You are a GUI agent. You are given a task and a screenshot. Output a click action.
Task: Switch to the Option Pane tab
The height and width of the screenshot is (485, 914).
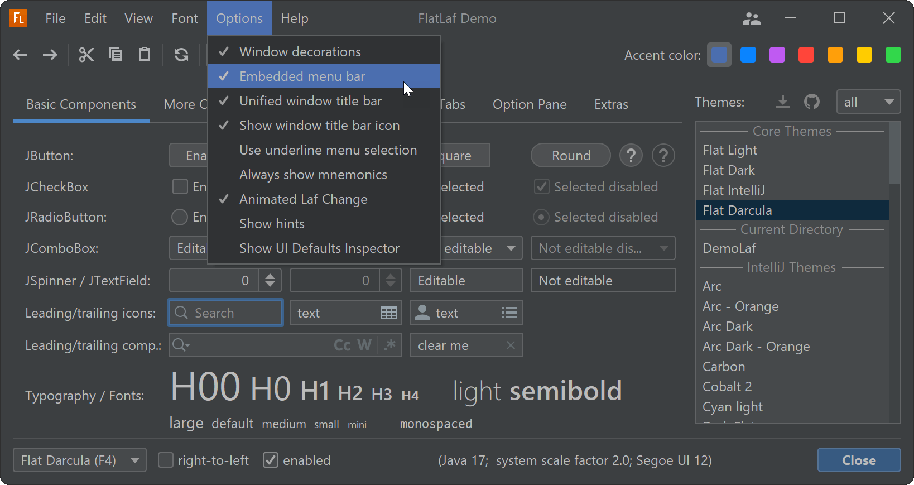[530, 104]
